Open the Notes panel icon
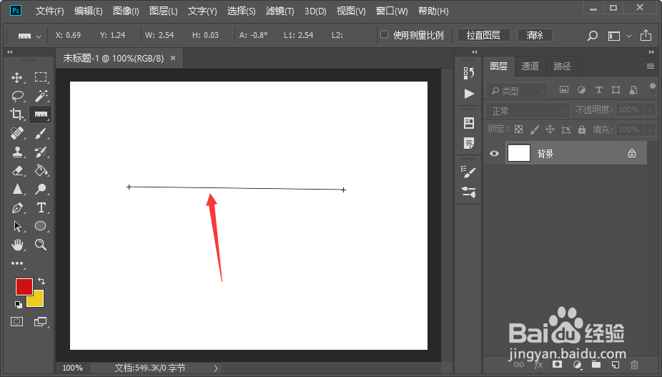This screenshot has height=377, width=662. coord(469,143)
